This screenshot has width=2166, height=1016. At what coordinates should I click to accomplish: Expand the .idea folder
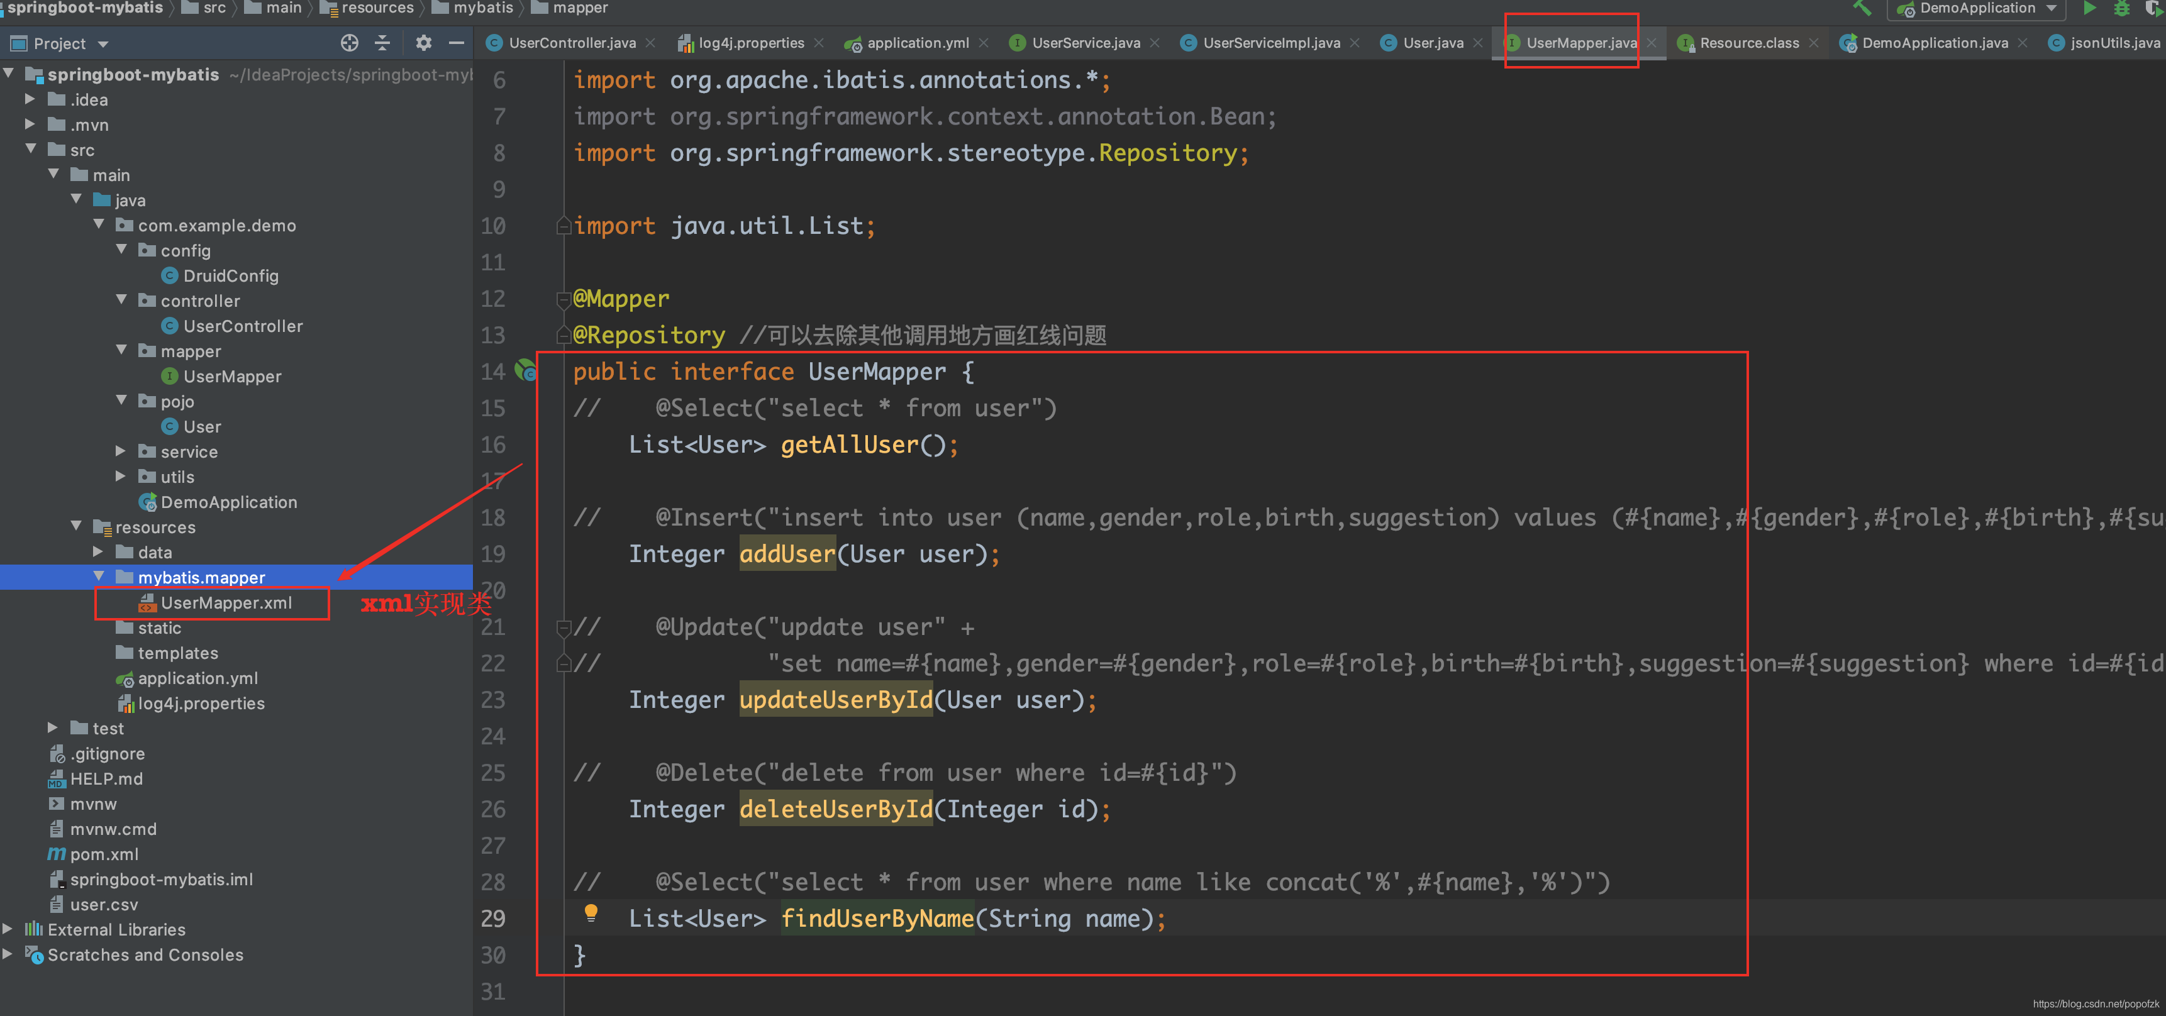(x=30, y=99)
